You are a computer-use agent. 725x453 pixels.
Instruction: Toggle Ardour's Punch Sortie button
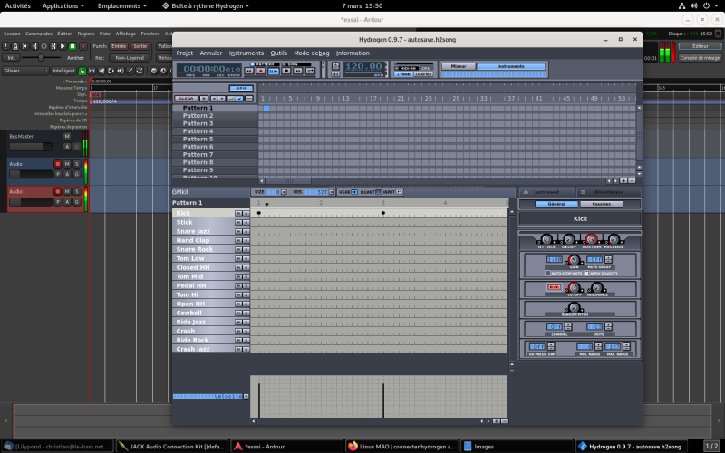[140, 46]
